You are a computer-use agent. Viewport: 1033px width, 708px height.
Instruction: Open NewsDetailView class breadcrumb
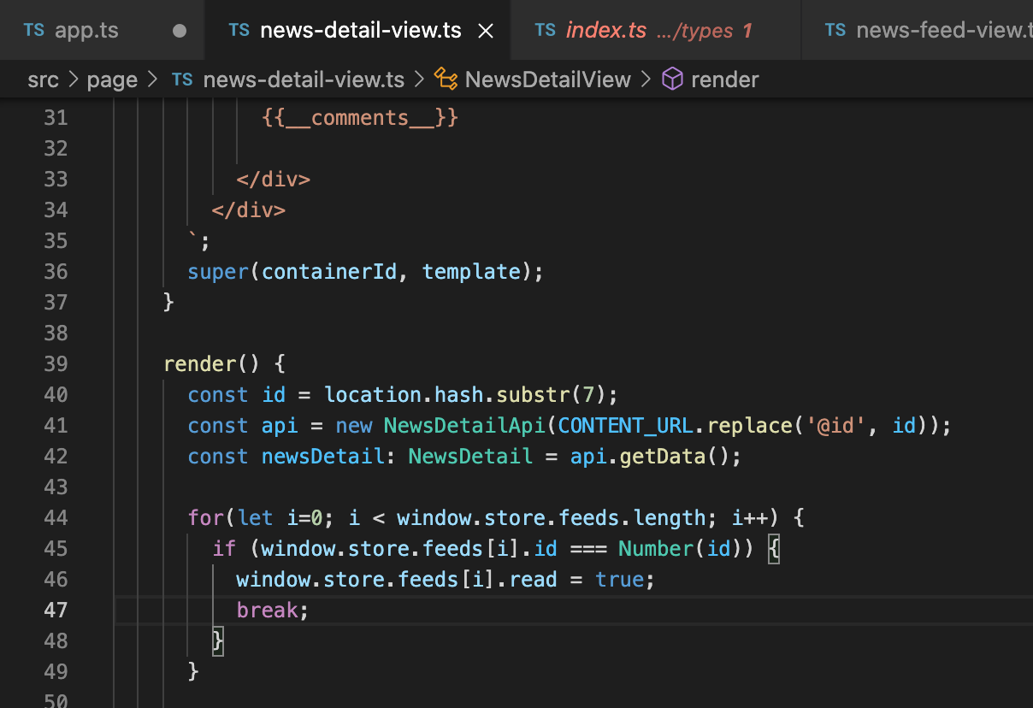tap(548, 80)
